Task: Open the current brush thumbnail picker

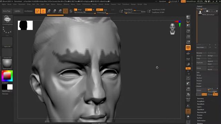Action: [7, 20]
